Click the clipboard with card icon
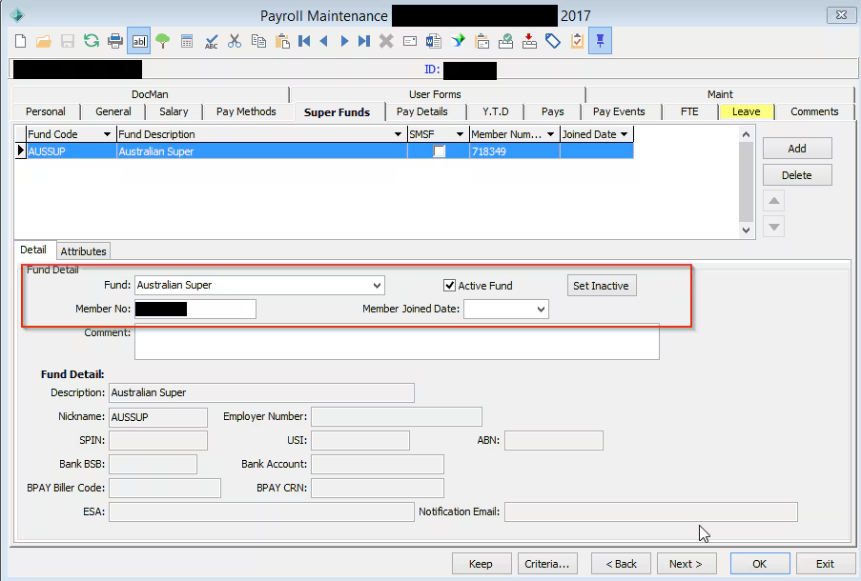Image resolution: width=861 pixels, height=581 pixels. click(482, 41)
